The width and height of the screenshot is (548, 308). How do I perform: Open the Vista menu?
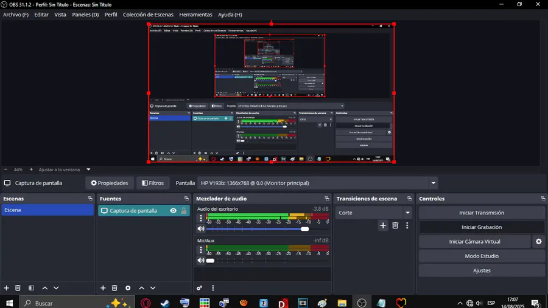pyautogui.click(x=60, y=15)
